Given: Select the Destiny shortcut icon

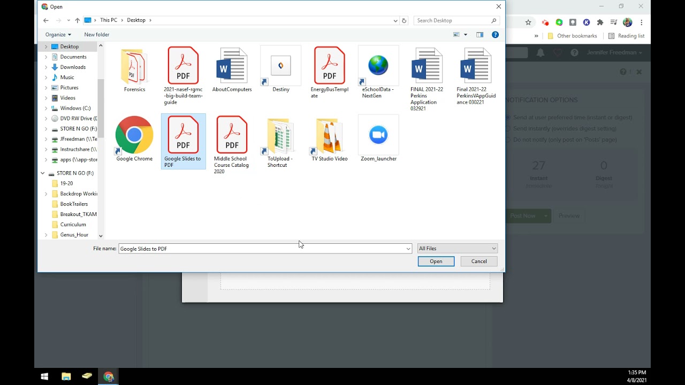Looking at the screenshot, I should 280,66.
